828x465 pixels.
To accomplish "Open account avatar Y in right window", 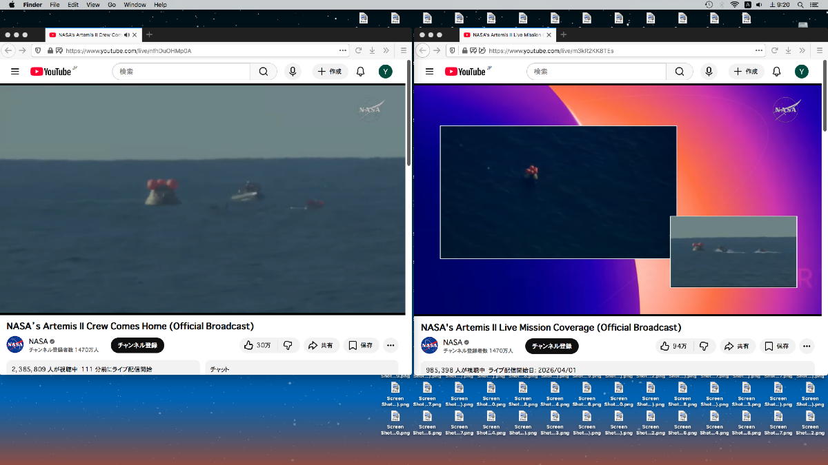I will click(801, 72).
